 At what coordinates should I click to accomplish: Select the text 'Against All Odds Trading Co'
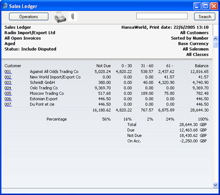[x=54, y=72]
